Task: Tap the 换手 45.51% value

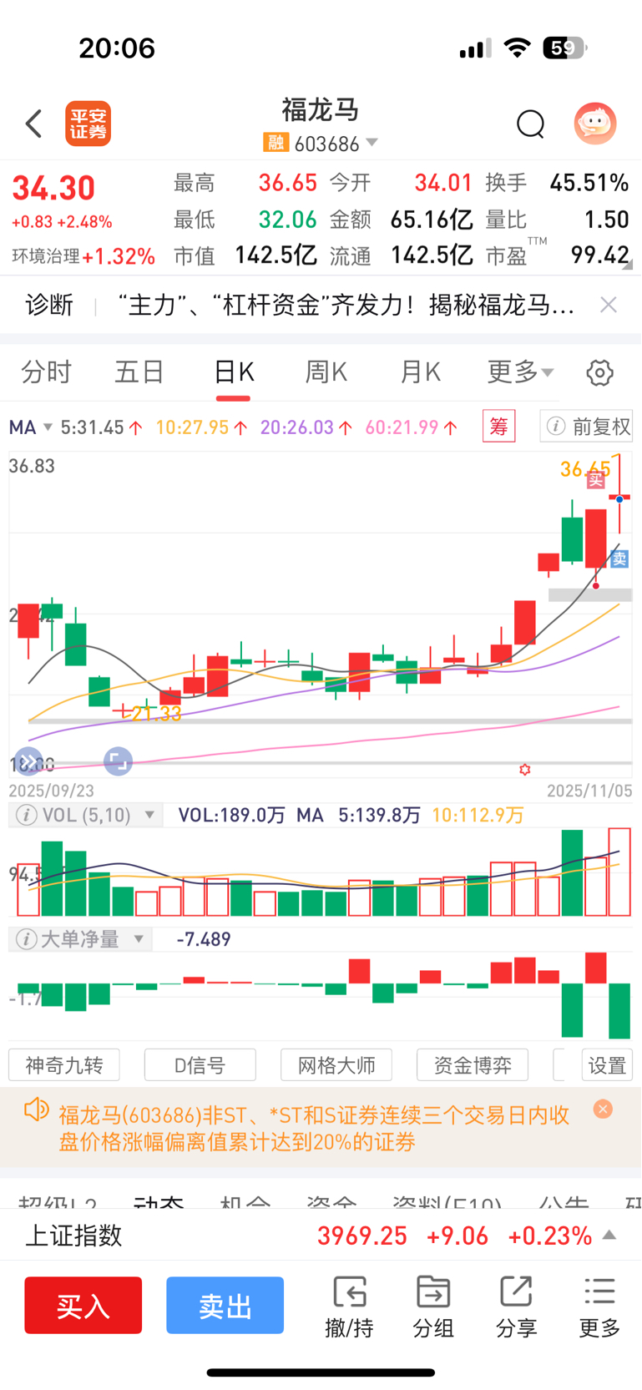Action: pos(589,183)
